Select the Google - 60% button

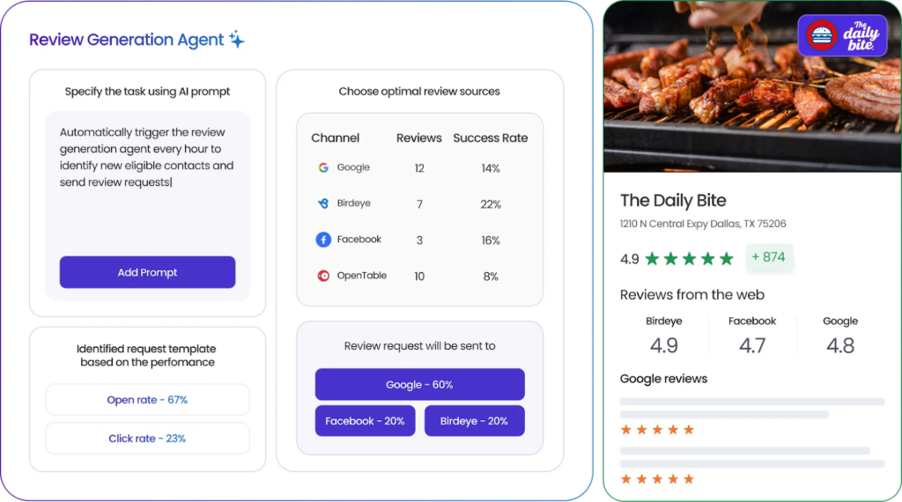click(419, 385)
